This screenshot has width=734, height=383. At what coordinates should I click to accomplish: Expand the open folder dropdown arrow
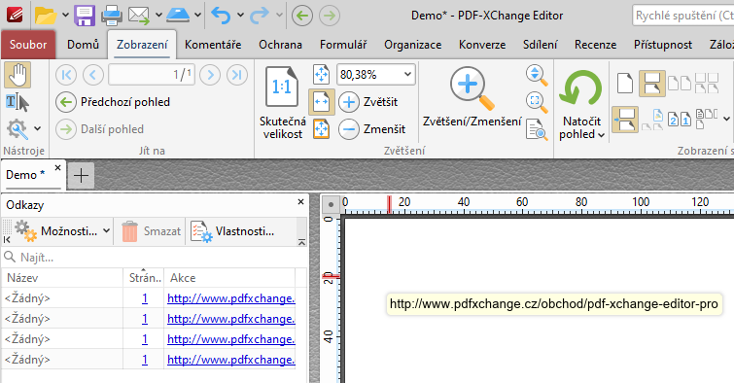tap(65, 16)
